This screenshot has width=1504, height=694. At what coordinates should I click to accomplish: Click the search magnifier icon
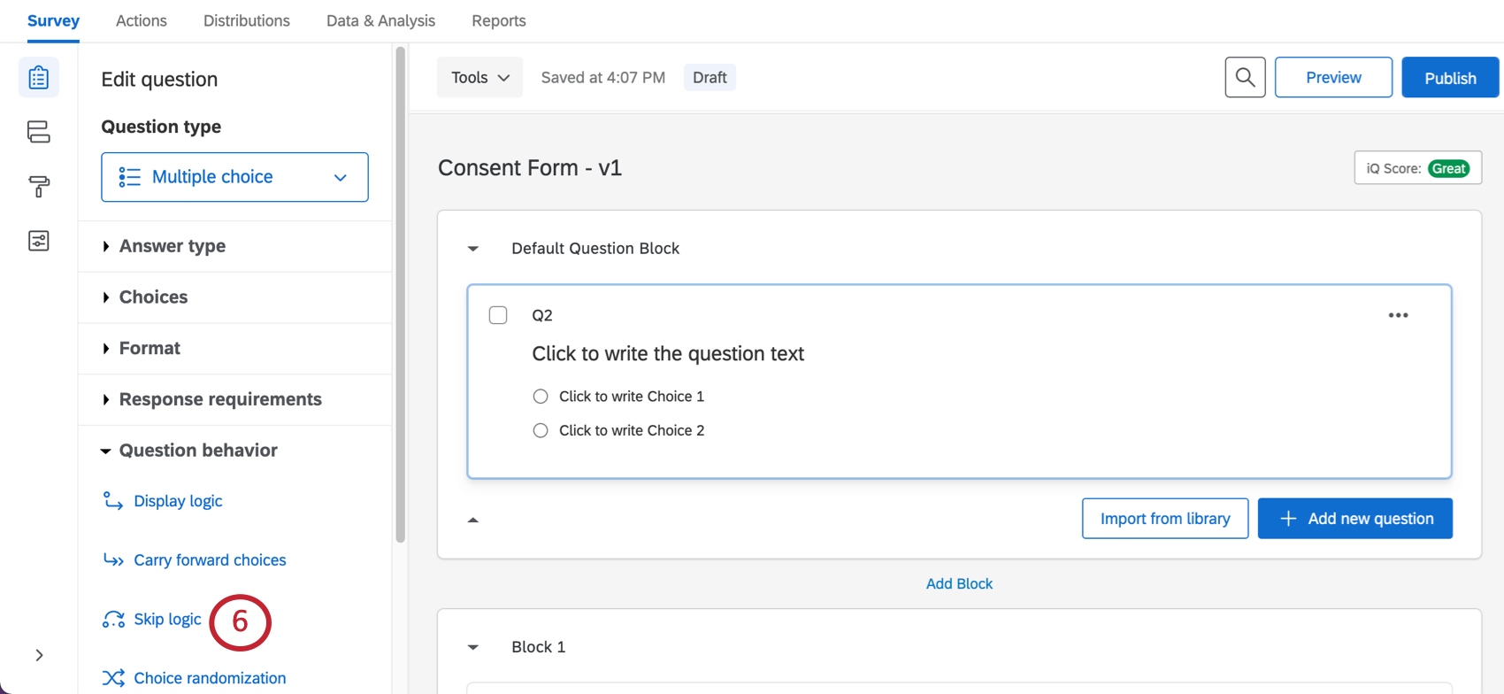1245,78
